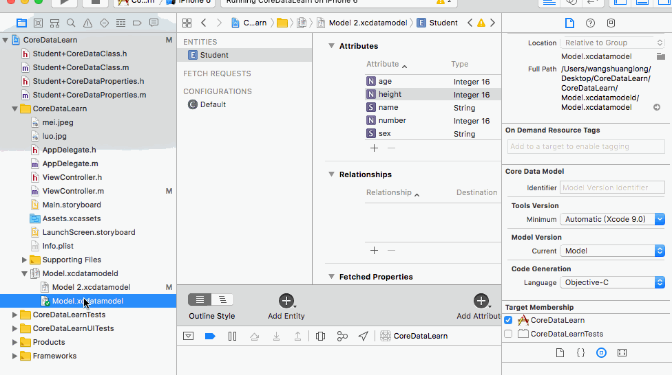Click the Step Over debug icon
672x375 pixels.
(x=254, y=337)
